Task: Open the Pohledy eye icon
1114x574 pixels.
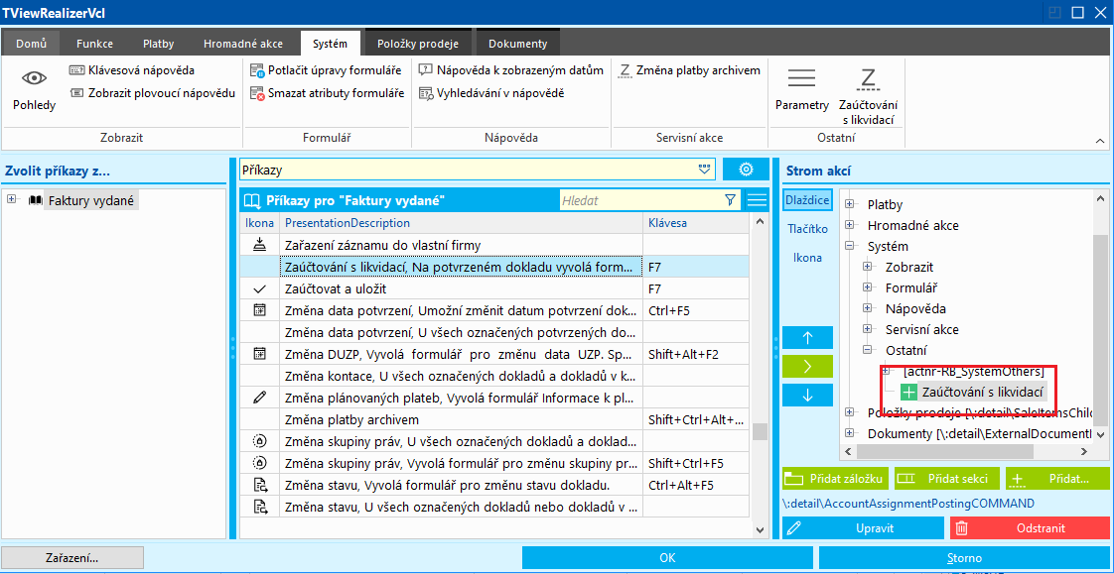Action: [x=34, y=78]
